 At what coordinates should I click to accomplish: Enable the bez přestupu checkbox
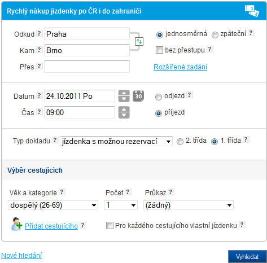(159, 50)
